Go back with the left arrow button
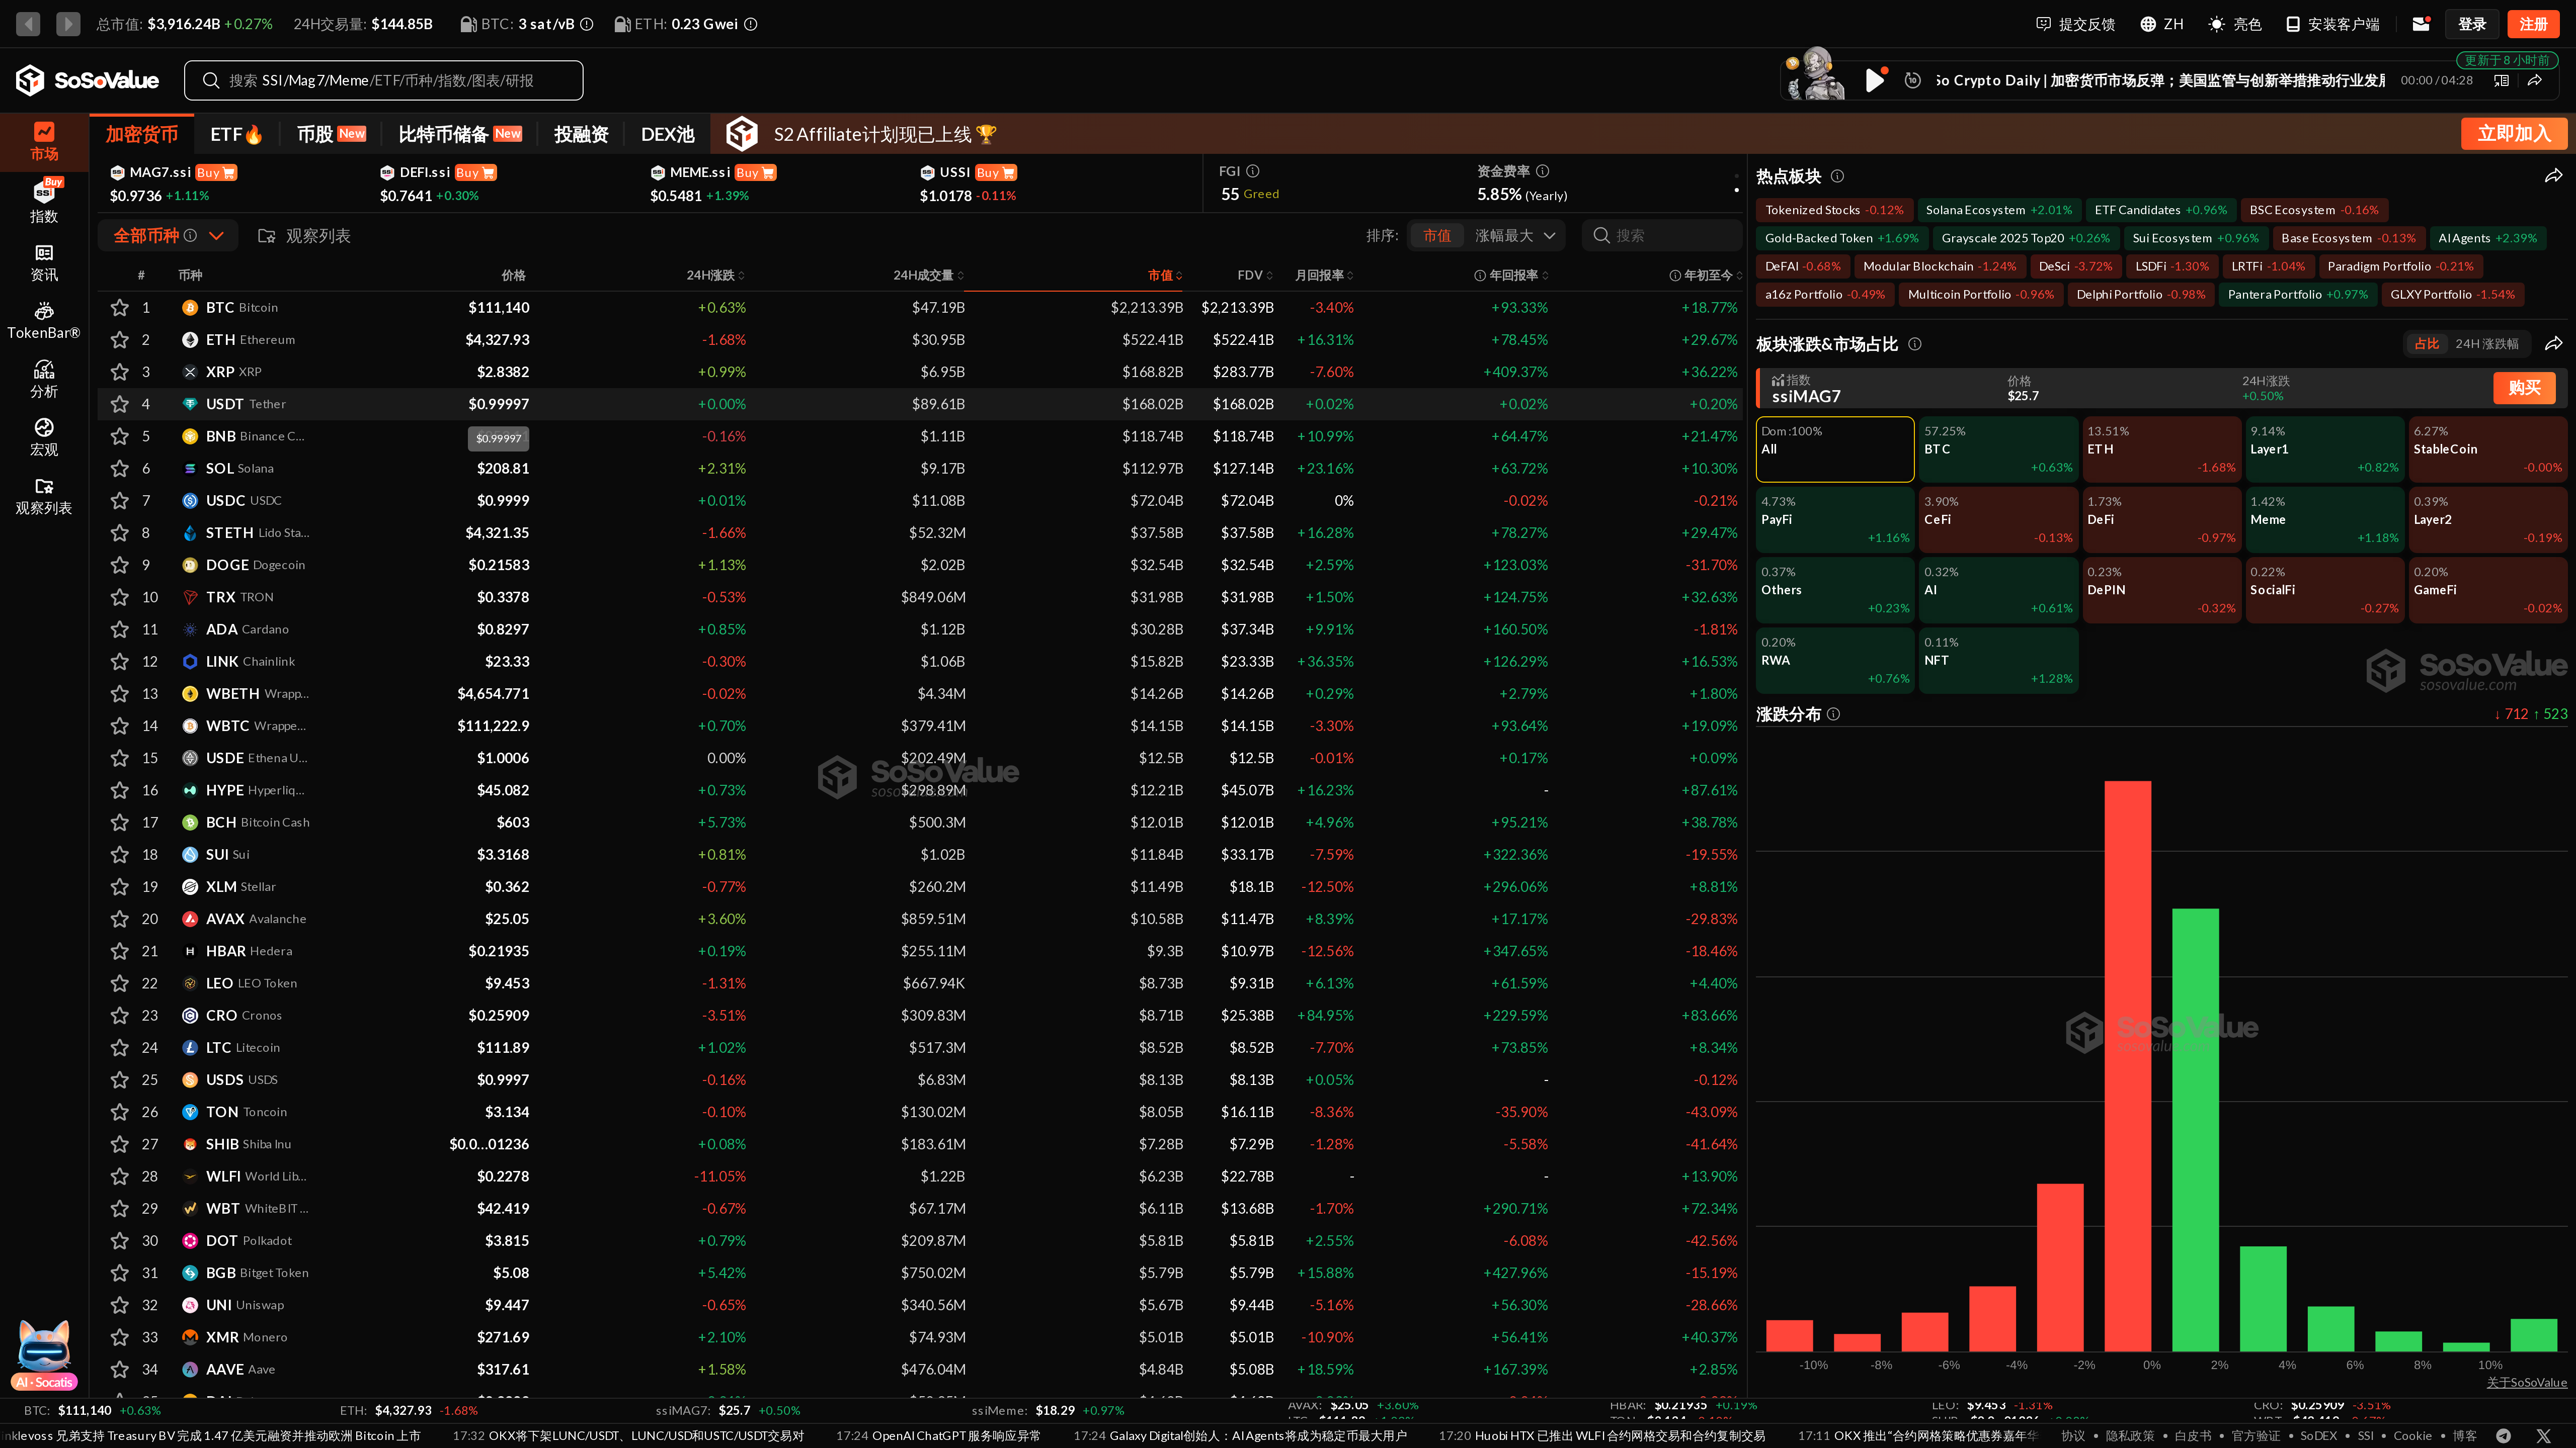Image resolution: width=2576 pixels, height=1448 pixels. 28,23
